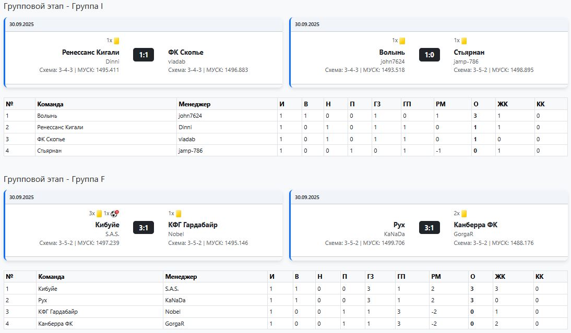This screenshot has width=571, height=333.
Task: Click the 3:1 score of Кибуйе match
Action: coord(144,227)
